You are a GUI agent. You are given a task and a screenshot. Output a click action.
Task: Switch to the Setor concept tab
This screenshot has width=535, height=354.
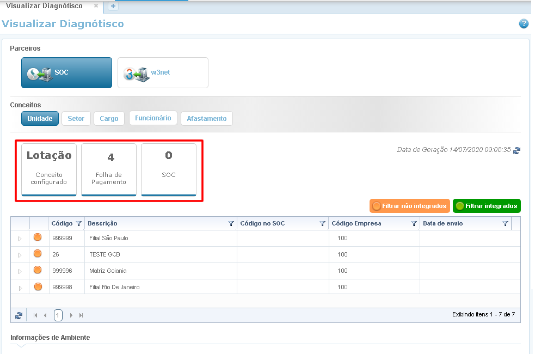(76, 118)
